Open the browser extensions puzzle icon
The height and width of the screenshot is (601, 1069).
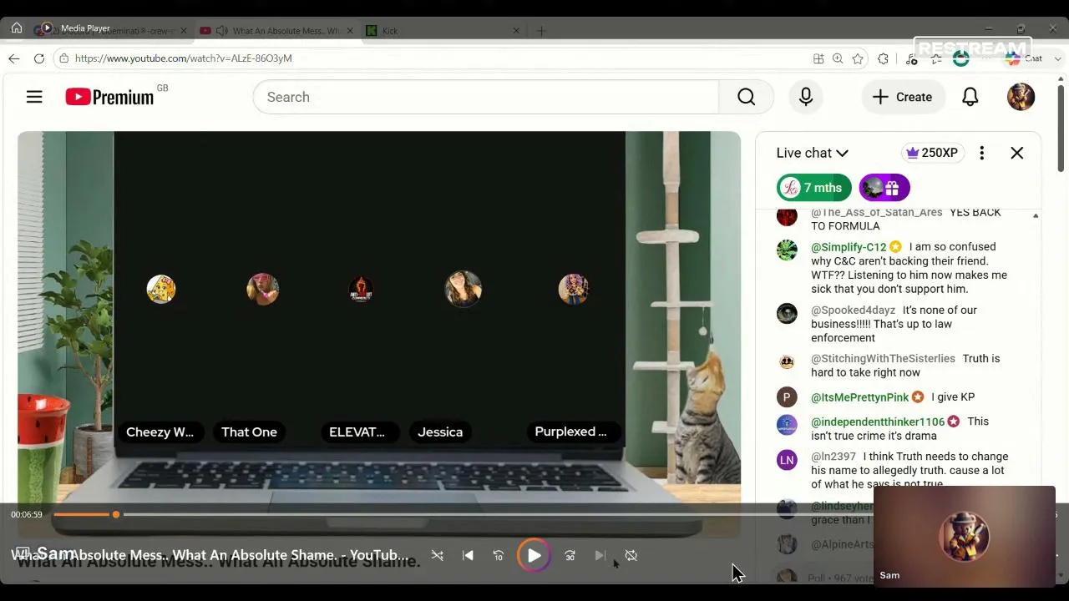[x=884, y=58]
